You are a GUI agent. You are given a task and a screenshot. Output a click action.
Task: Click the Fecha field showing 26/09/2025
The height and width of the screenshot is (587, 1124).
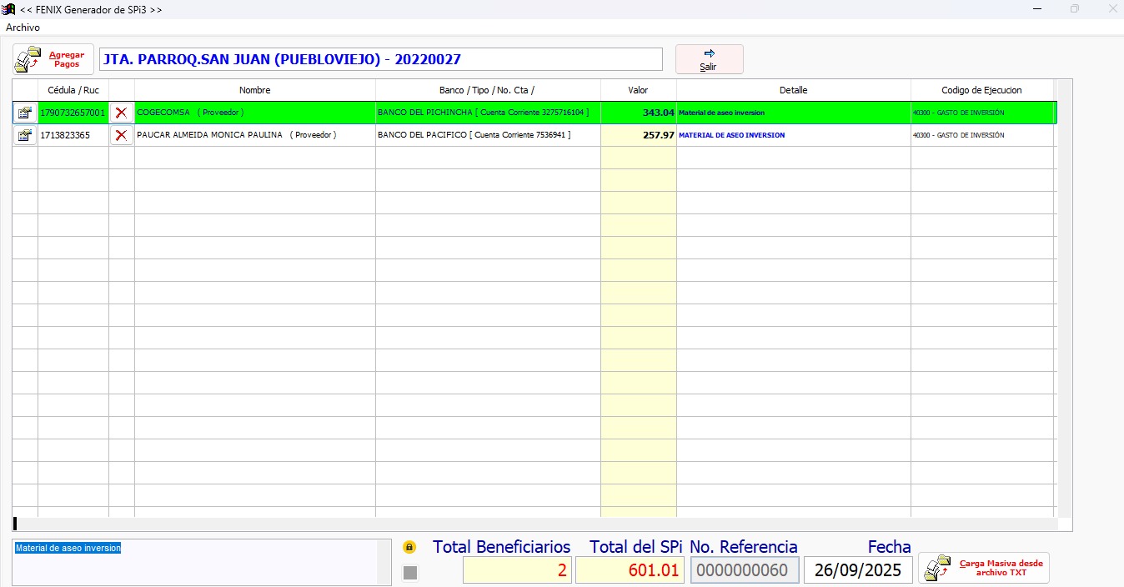(858, 570)
